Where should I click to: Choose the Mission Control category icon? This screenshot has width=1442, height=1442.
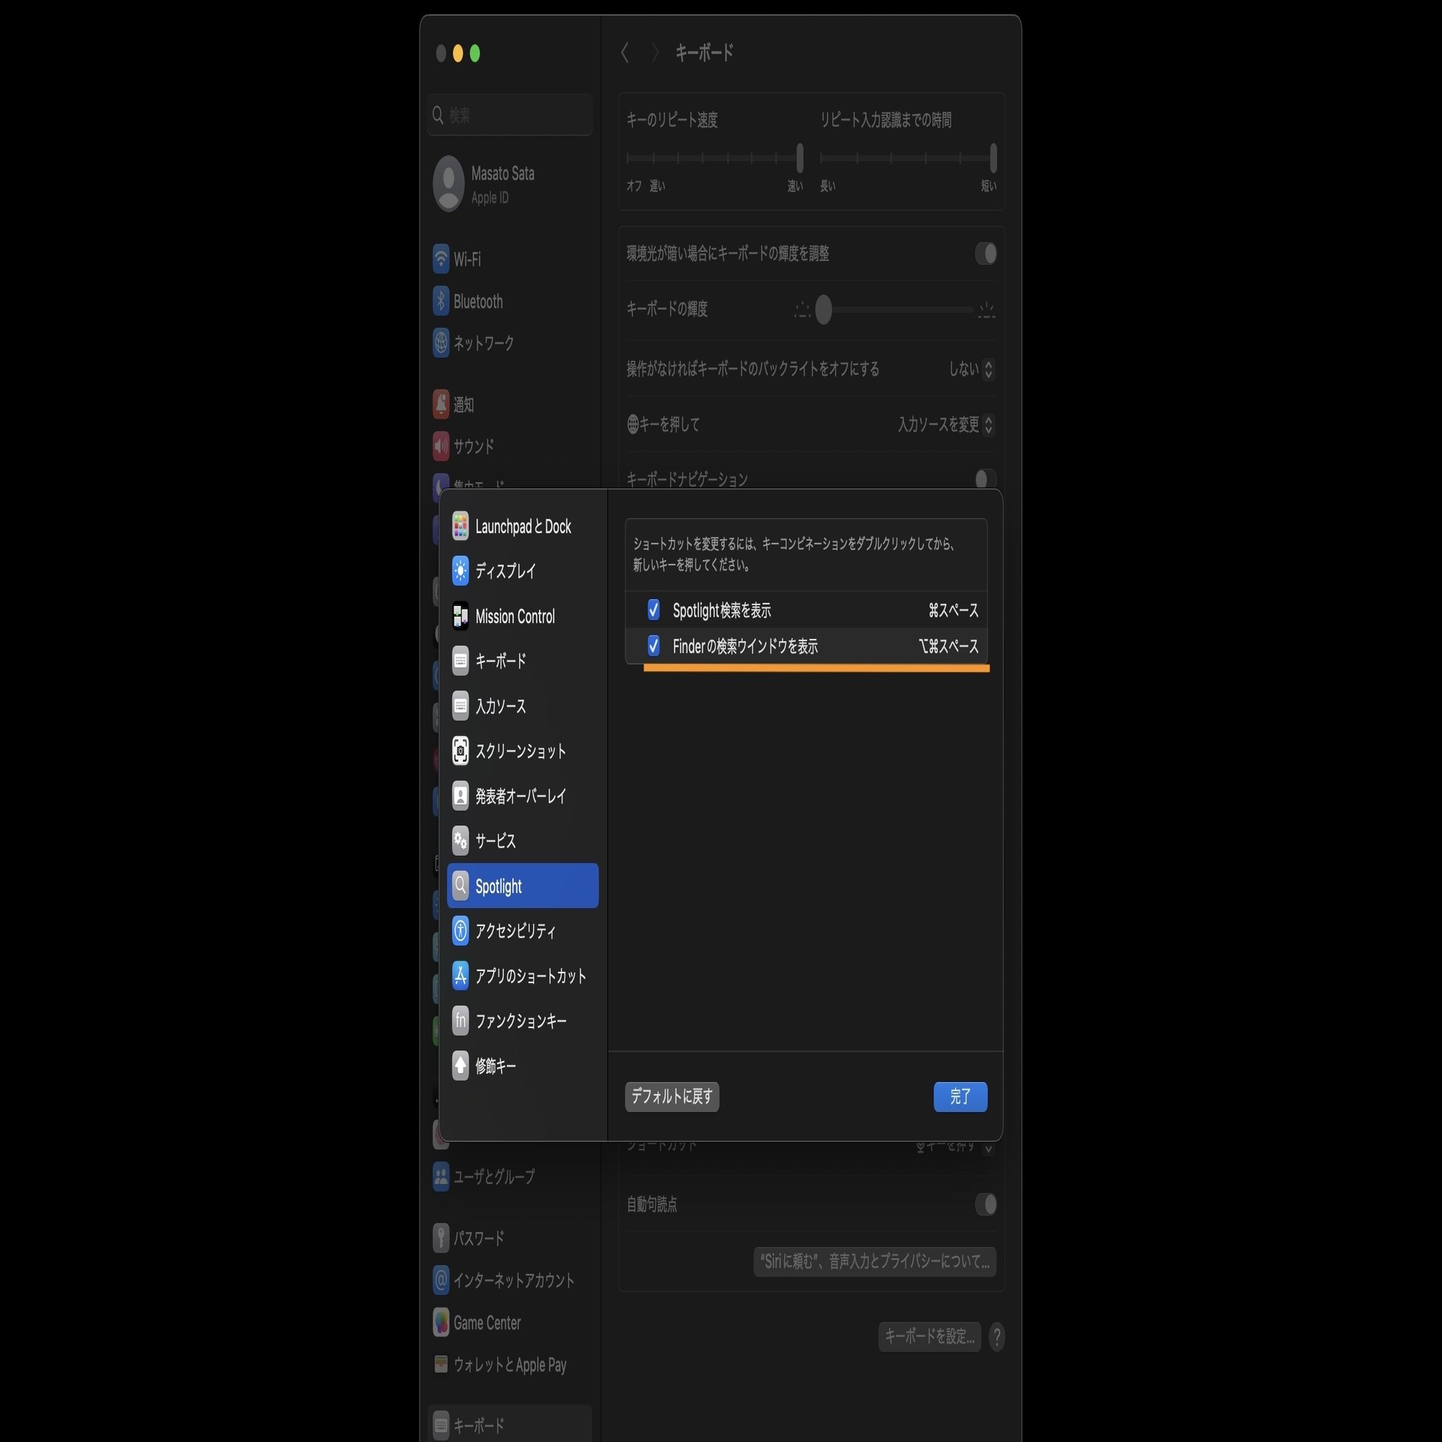460,616
